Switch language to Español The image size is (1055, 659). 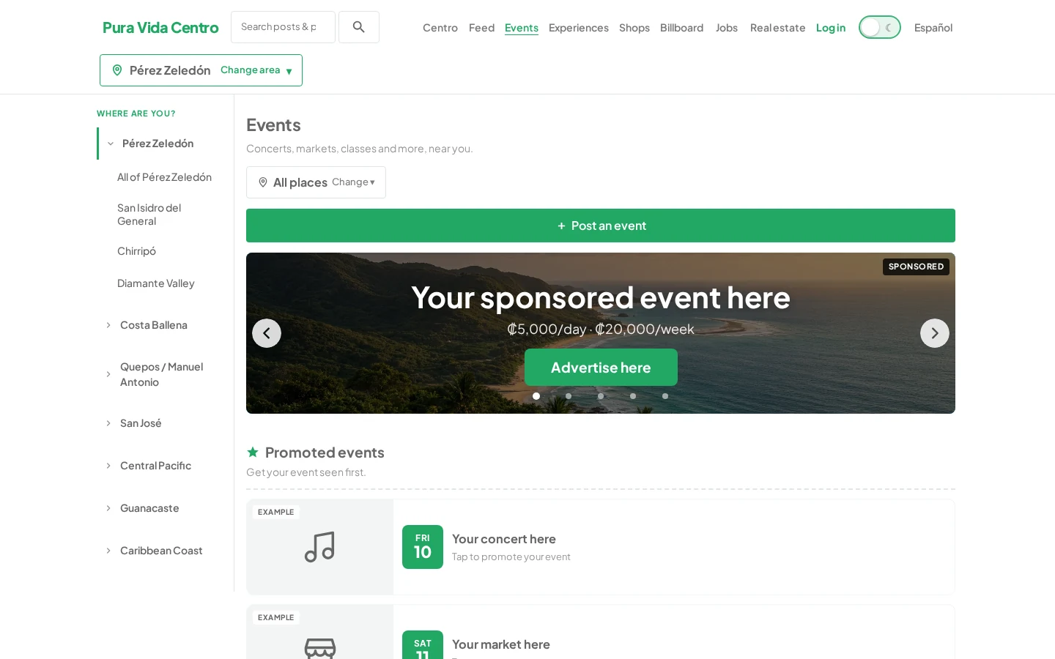point(933,28)
